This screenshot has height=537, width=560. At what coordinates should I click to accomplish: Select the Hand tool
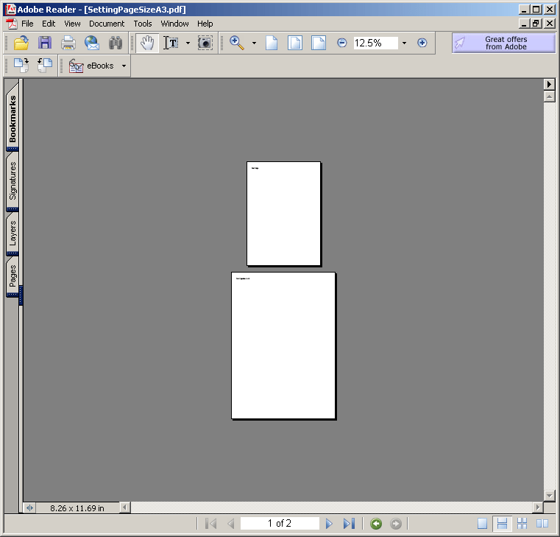point(147,43)
